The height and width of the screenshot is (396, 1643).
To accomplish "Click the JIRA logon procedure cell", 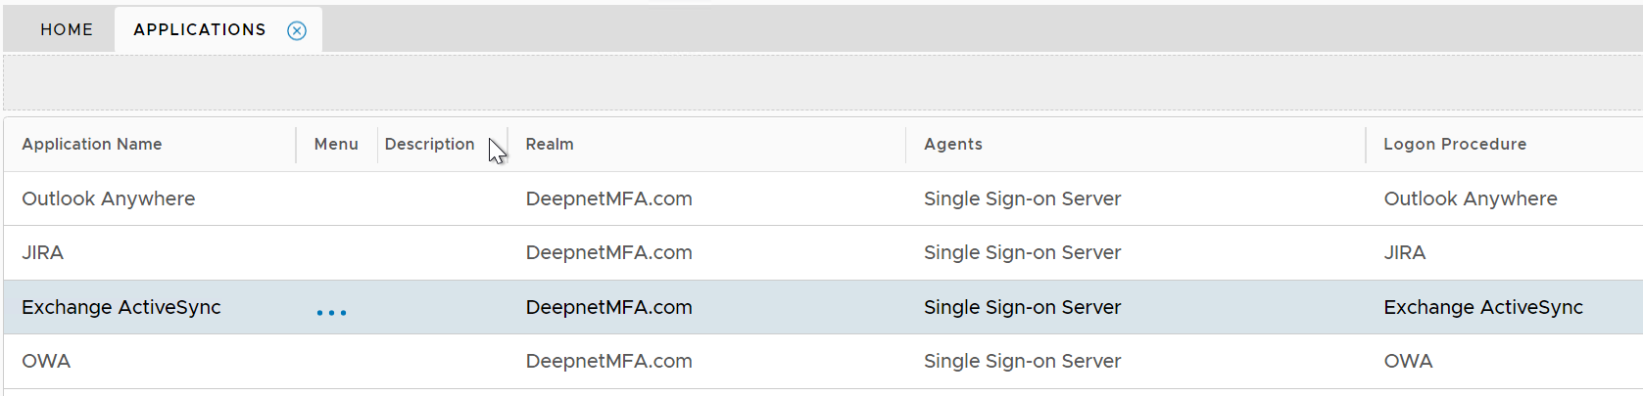I will (1404, 253).
